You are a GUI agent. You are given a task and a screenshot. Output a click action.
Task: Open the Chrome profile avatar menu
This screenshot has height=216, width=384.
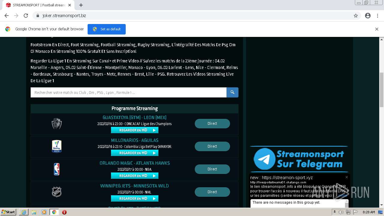(368, 16)
